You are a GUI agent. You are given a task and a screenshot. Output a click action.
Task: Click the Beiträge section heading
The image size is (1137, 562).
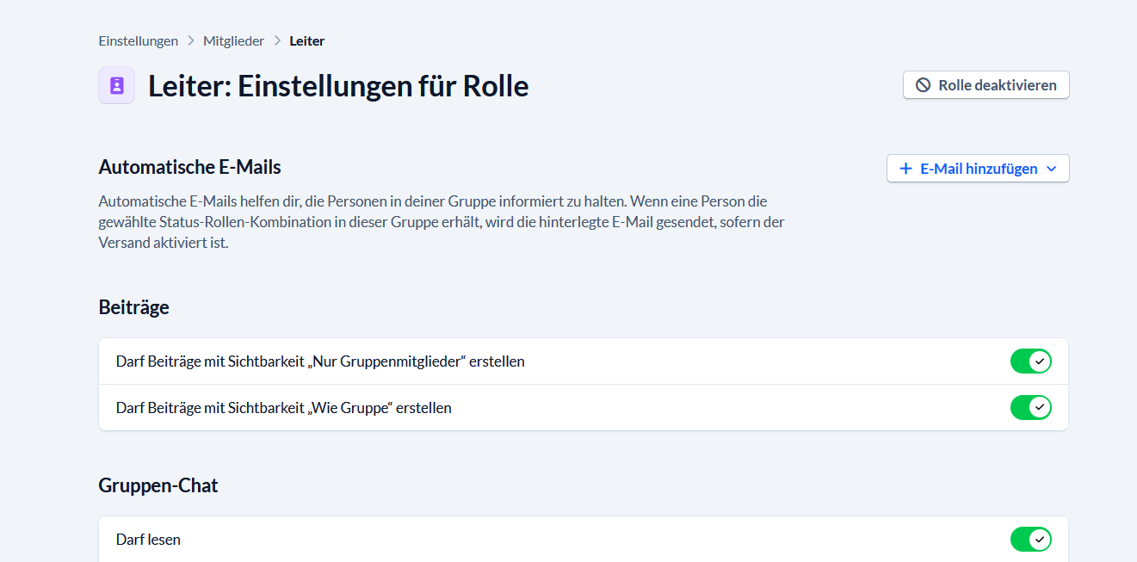(133, 307)
